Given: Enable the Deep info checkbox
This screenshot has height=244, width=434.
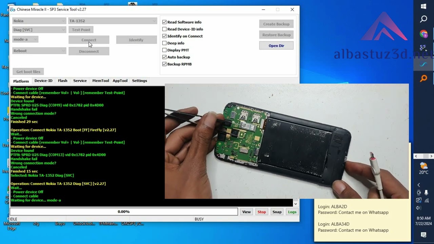Looking at the screenshot, I should coord(164,43).
